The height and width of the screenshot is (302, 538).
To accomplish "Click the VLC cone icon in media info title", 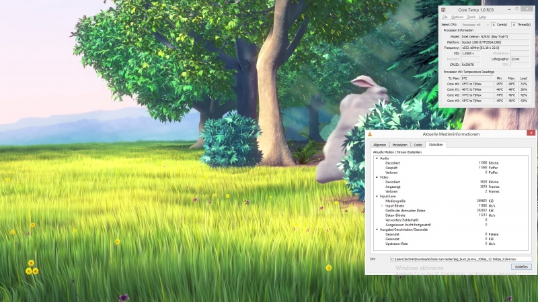I will pyautogui.click(x=370, y=134).
